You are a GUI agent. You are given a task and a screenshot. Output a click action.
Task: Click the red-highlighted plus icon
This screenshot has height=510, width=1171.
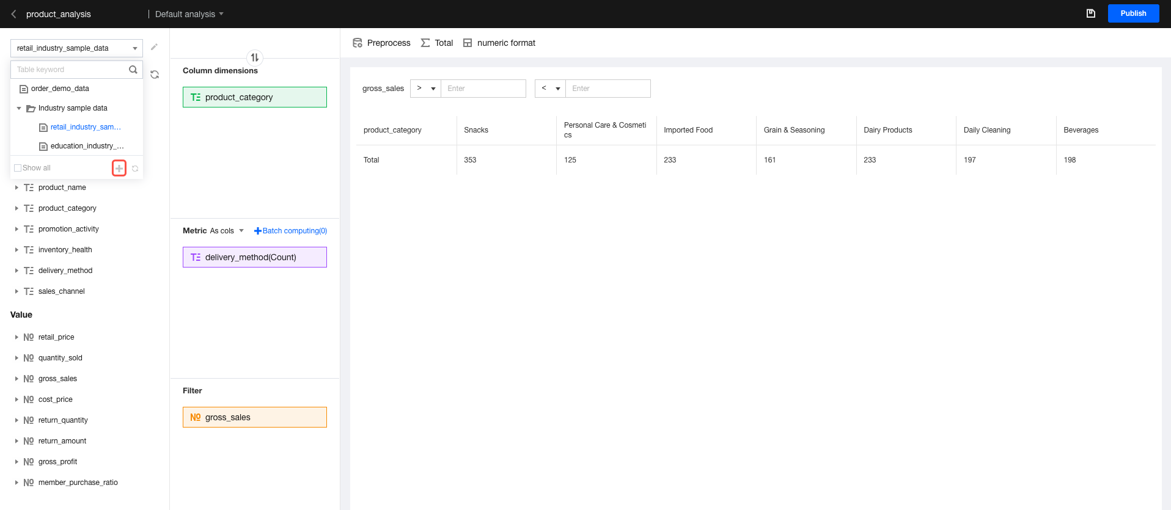coord(119,168)
